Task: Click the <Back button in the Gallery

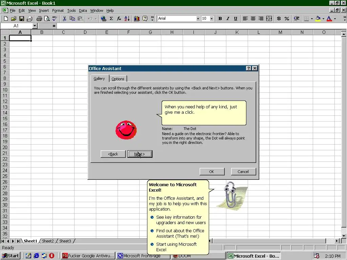Action: (x=113, y=154)
